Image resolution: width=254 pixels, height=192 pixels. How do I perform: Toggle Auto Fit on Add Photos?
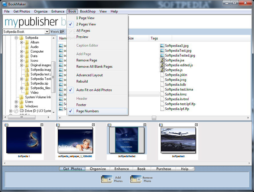coord(97,90)
